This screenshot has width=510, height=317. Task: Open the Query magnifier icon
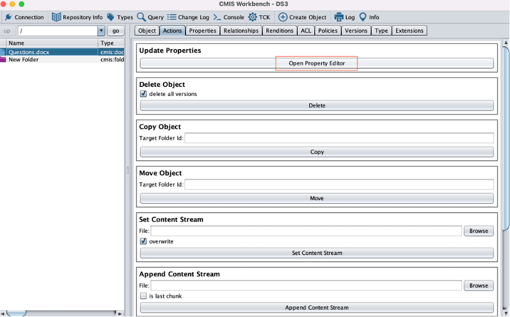point(141,17)
